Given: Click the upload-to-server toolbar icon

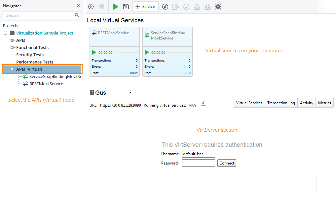Looking at the screenshot, I should [197, 7].
